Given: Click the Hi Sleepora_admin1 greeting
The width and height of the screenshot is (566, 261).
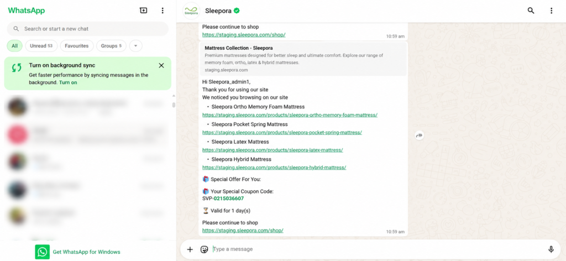Looking at the screenshot, I should (x=226, y=82).
